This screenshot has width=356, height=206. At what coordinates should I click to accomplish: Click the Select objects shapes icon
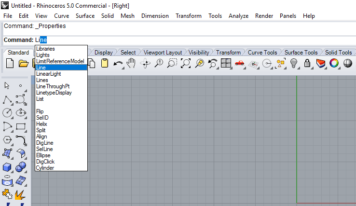(281, 63)
